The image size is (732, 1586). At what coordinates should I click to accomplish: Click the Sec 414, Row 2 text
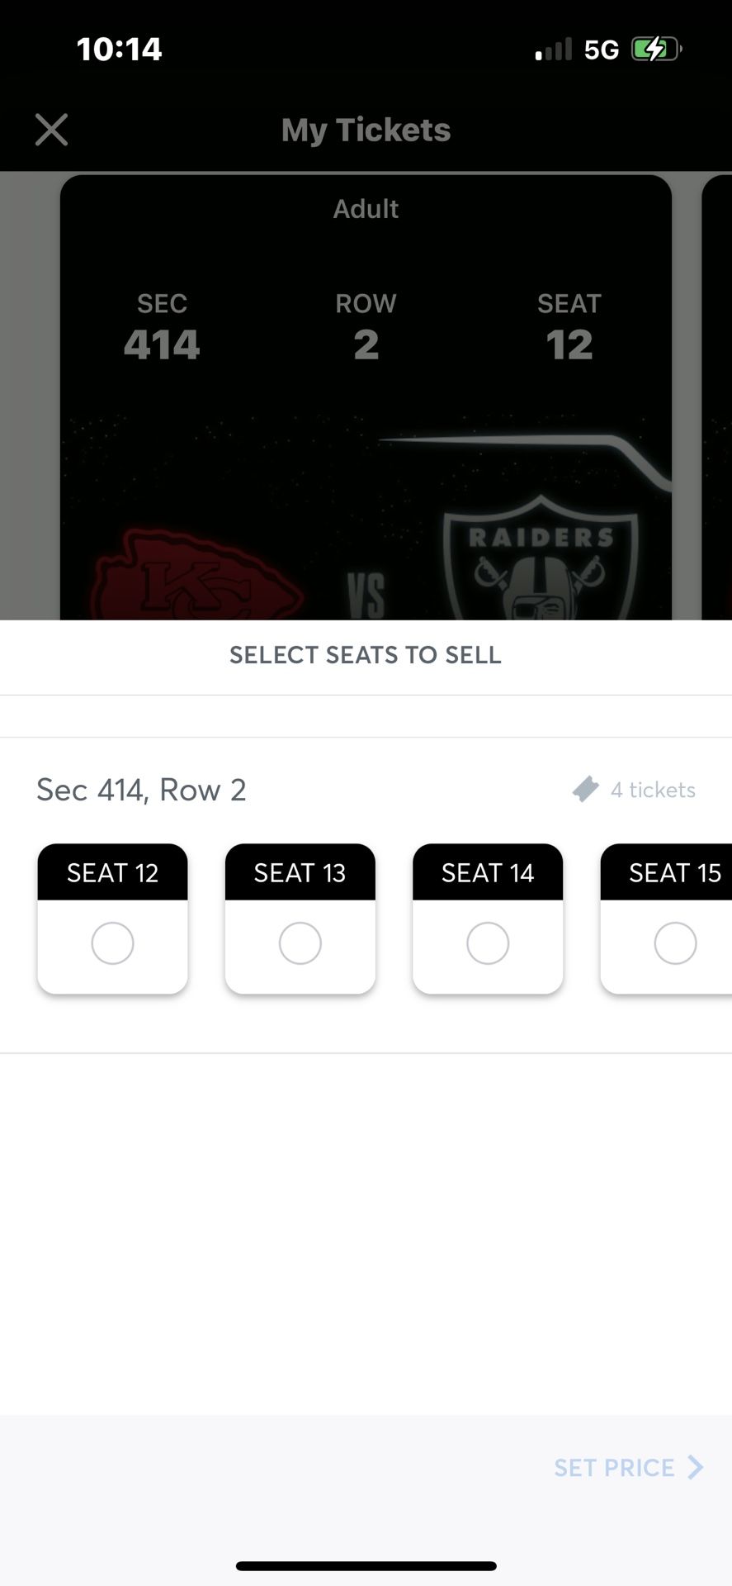pyautogui.click(x=141, y=789)
